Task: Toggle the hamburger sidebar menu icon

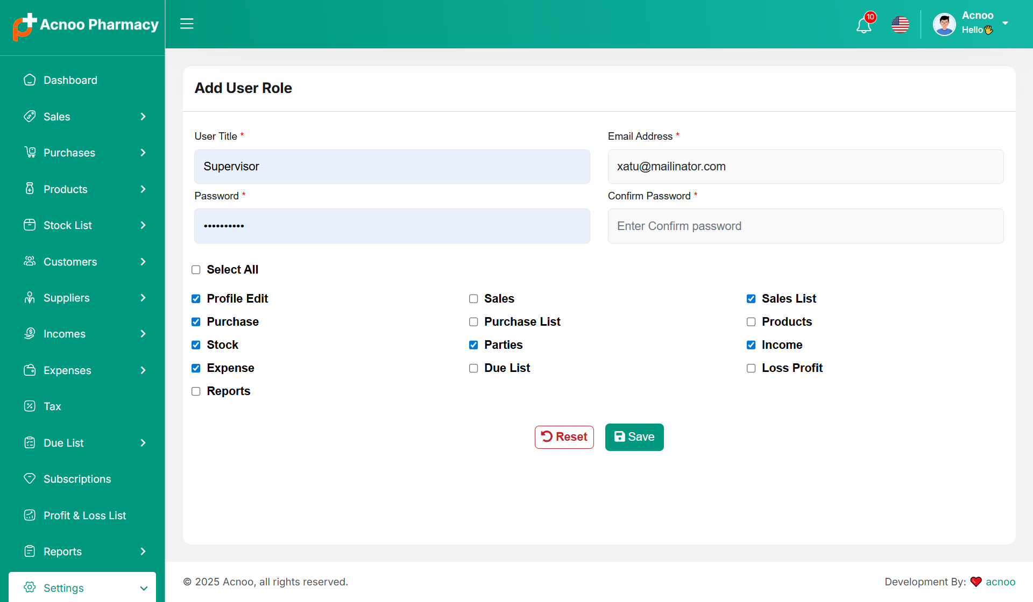Action: 187,24
